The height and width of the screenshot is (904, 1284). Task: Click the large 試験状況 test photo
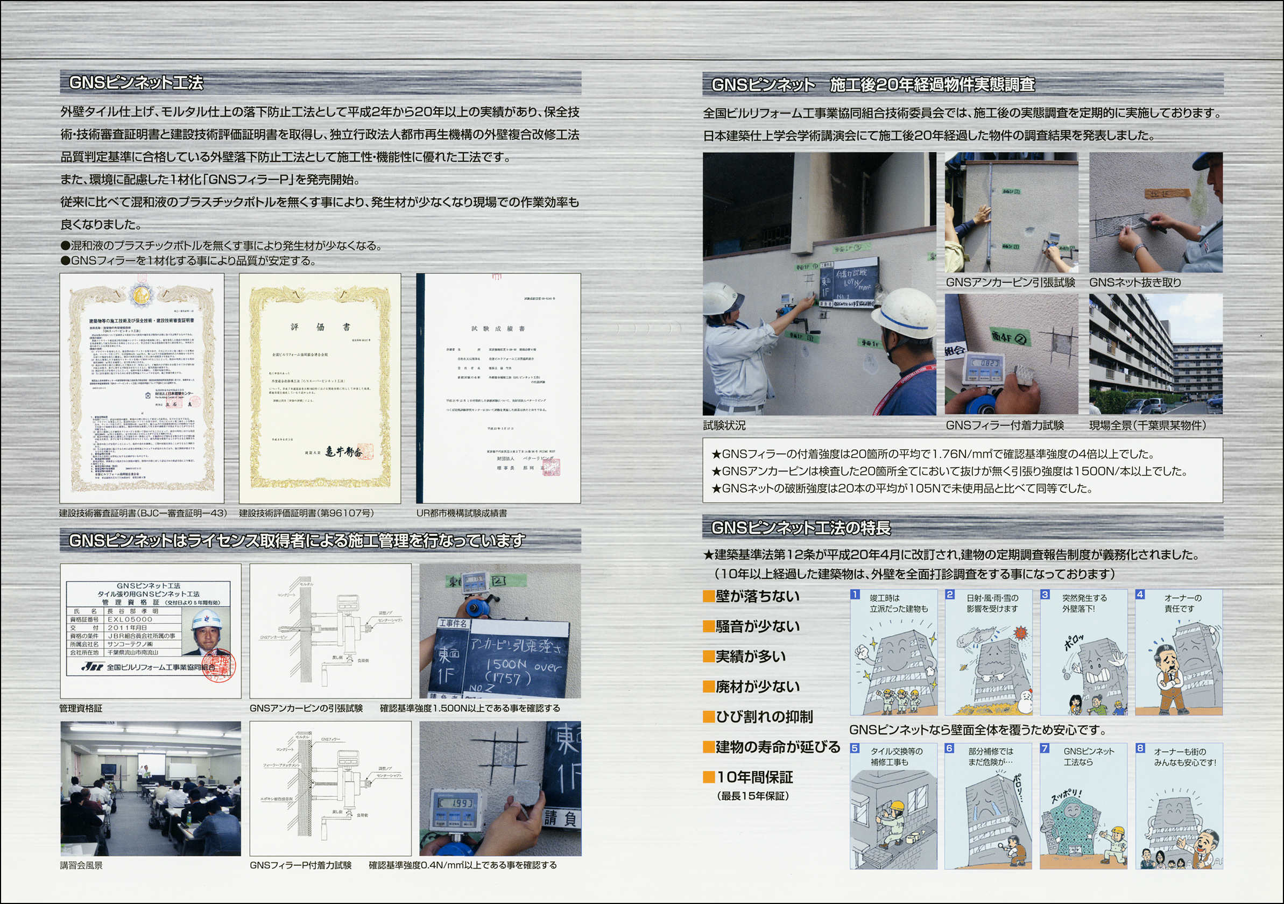[x=819, y=284]
